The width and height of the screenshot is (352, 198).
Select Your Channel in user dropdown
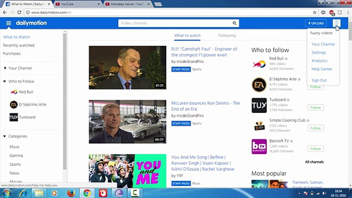click(323, 44)
